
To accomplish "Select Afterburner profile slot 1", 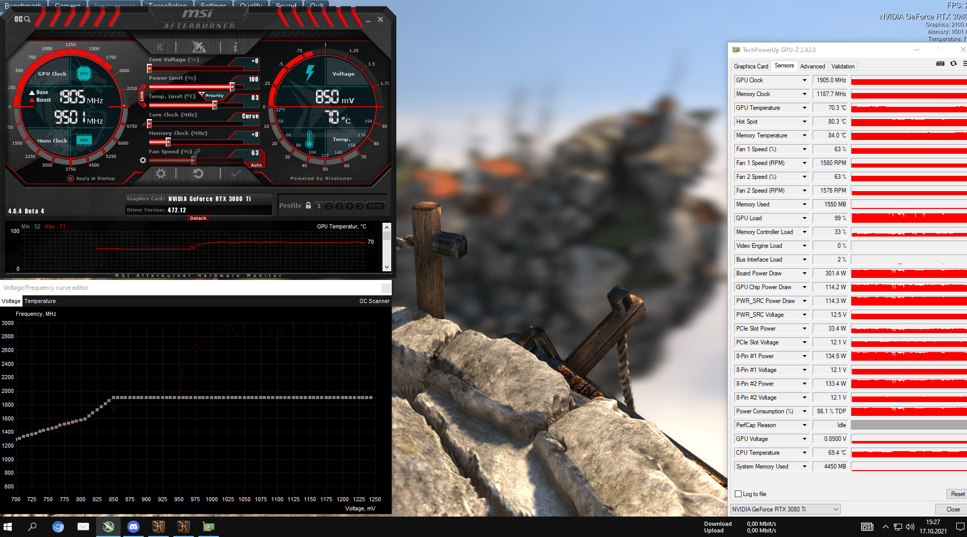I will click(x=319, y=205).
